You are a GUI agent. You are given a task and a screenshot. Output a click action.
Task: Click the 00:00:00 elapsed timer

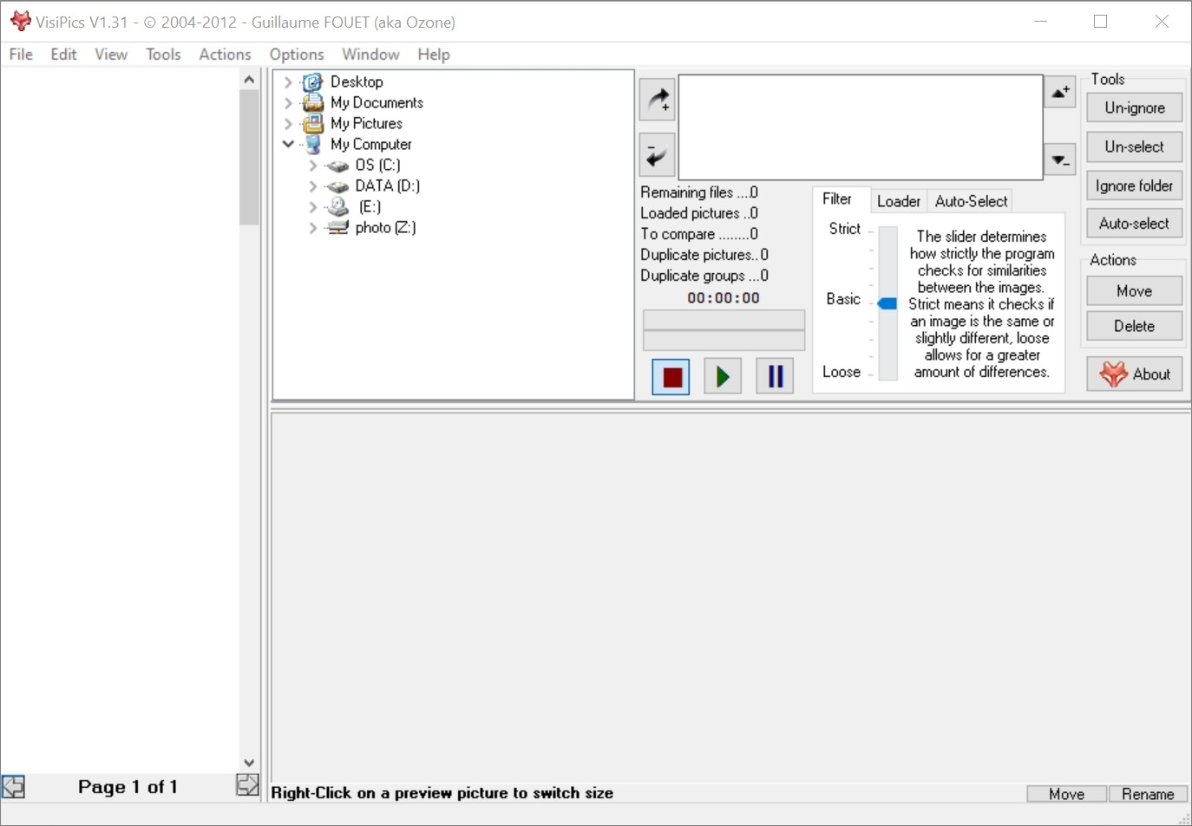pyautogui.click(x=724, y=298)
